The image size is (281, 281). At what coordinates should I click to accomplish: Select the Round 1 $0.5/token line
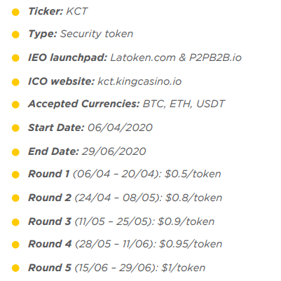coord(125,174)
